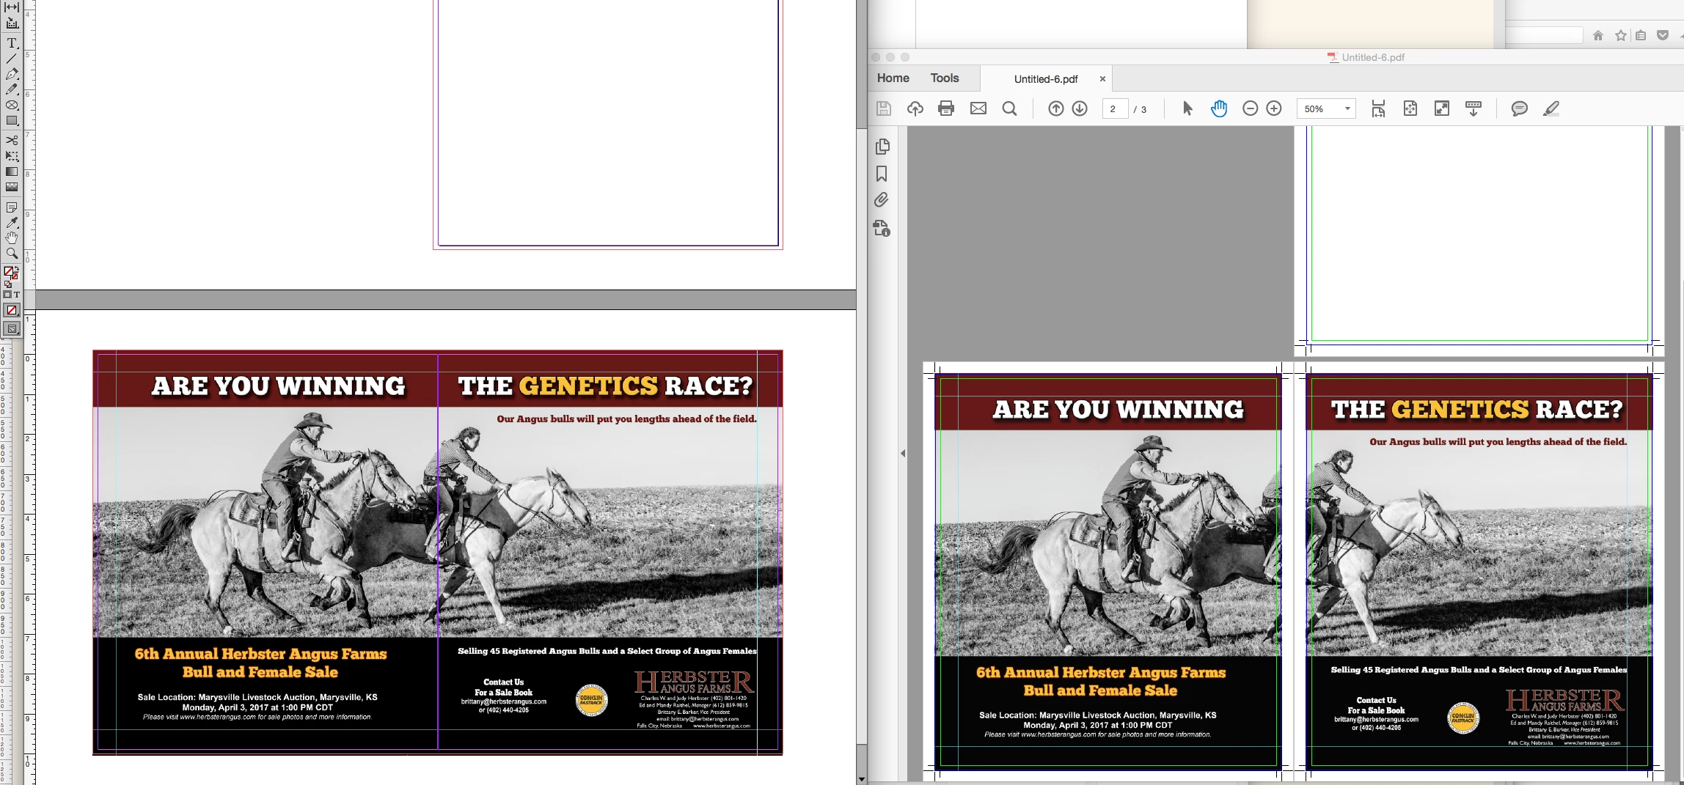
Task: Select the arrow selection tool in Acrobat
Action: (x=1187, y=108)
